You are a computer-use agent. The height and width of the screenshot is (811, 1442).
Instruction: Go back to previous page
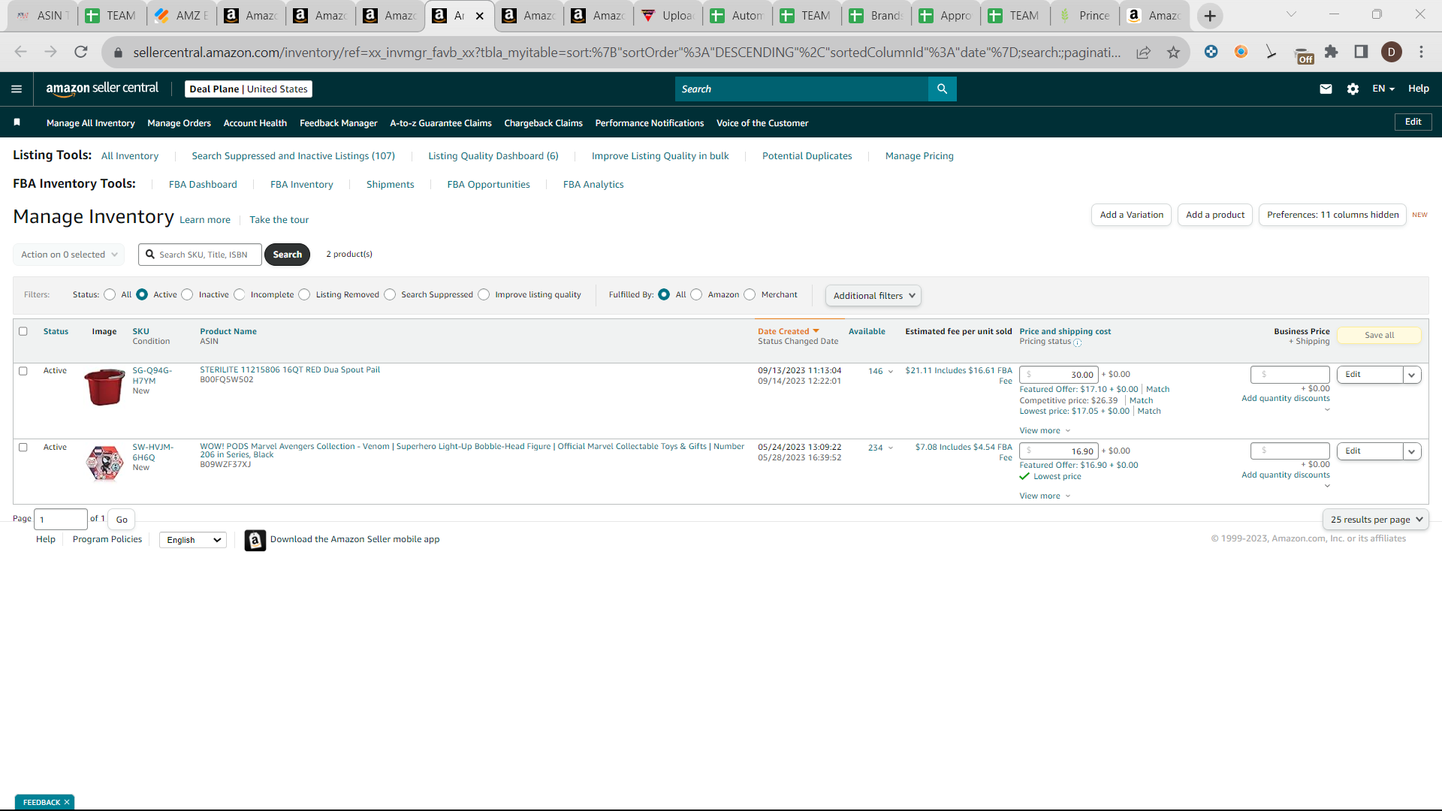(x=21, y=52)
